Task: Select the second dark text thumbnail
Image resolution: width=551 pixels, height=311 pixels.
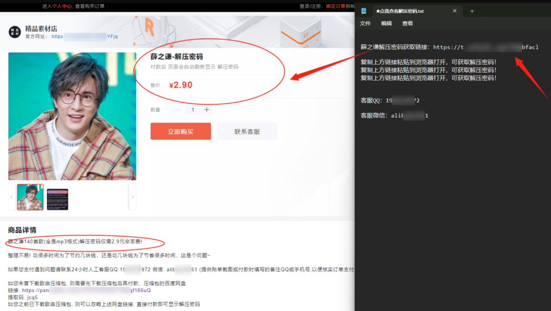Action: [57, 200]
